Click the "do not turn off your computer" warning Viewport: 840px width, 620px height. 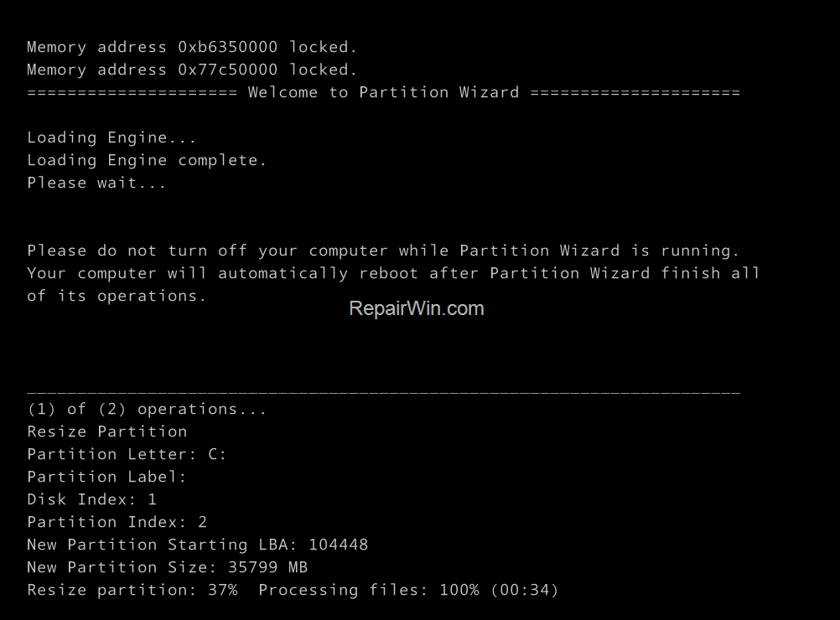(383, 251)
